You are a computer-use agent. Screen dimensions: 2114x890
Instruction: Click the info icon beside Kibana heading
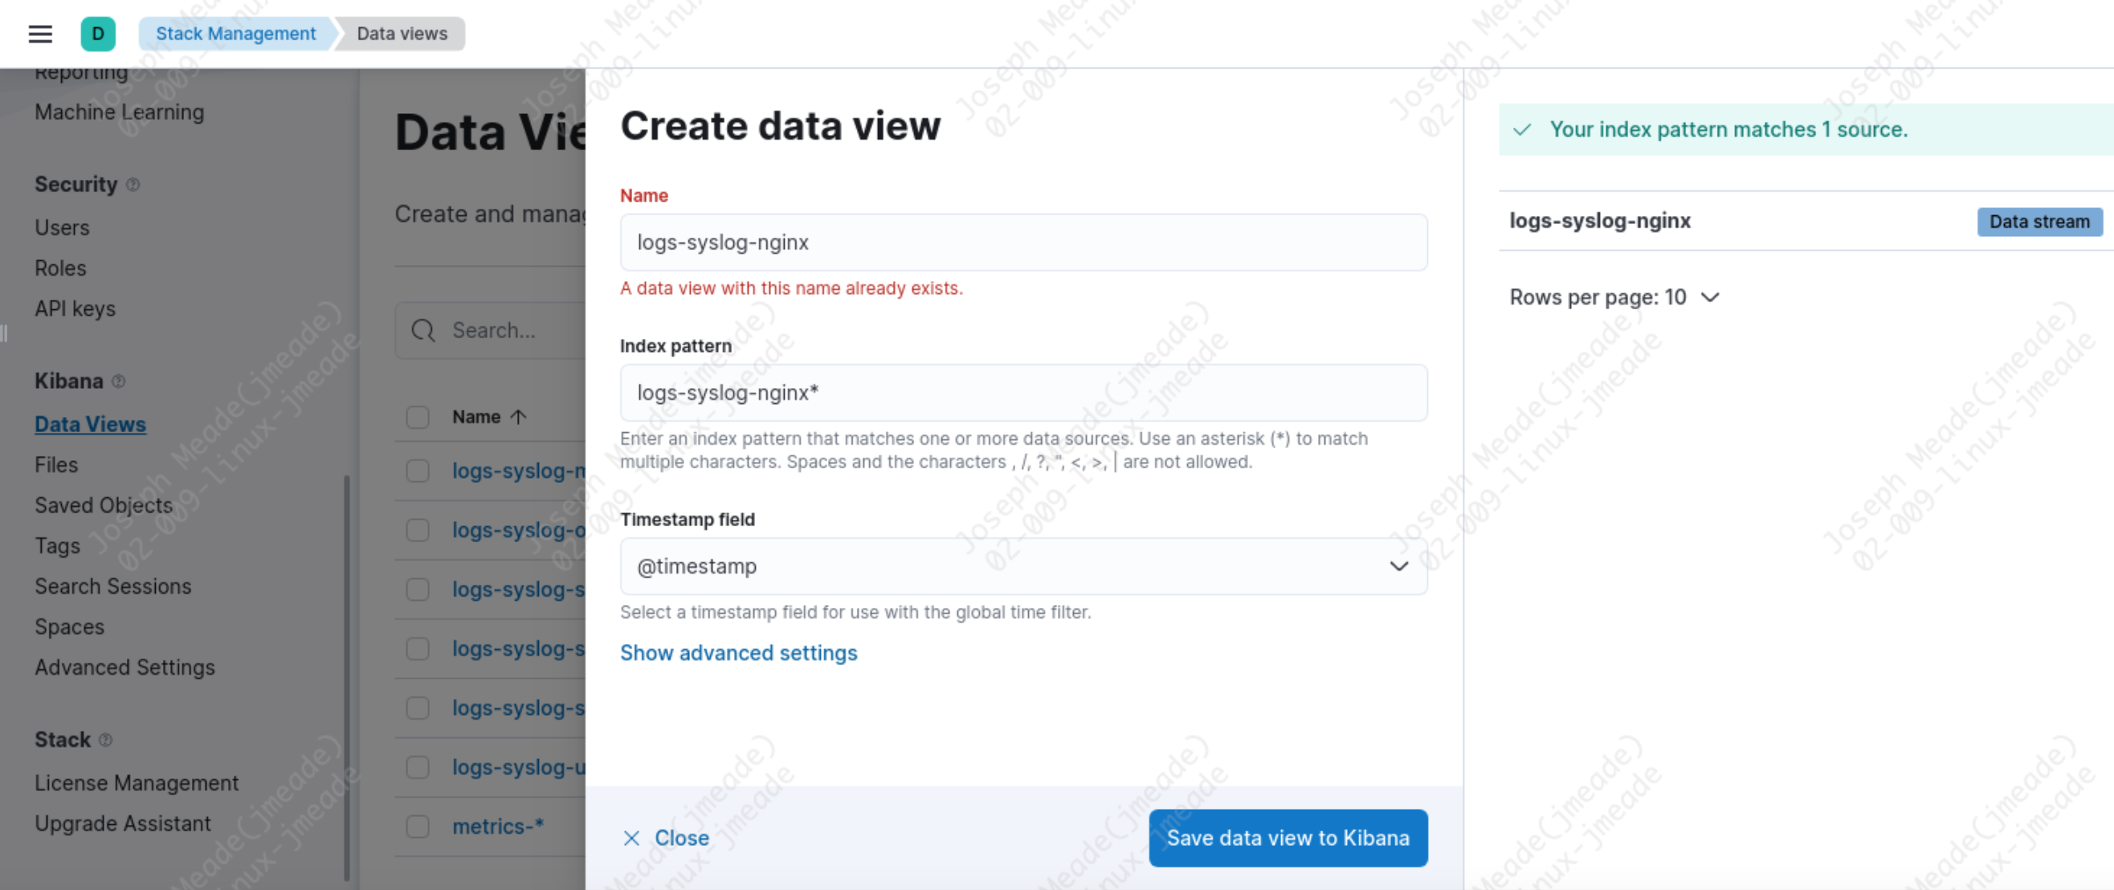coord(118,381)
